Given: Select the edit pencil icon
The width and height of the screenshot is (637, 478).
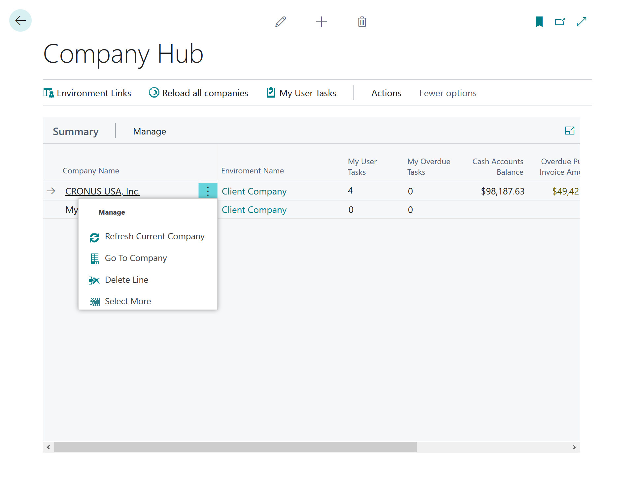Looking at the screenshot, I should 280,22.
